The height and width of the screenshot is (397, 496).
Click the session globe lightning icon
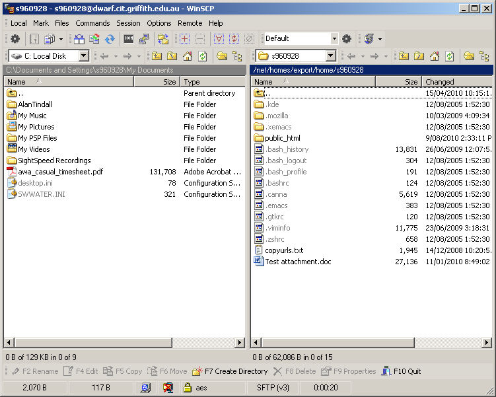pos(369,39)
